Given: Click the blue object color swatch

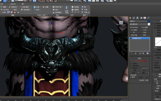Looking at the screenshot, I should (149, 21).
